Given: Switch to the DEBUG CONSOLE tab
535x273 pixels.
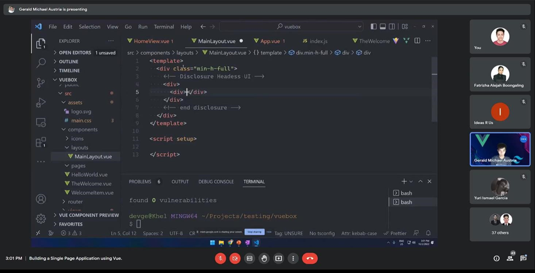Looking at the screenshot, I should pos(216,182).
